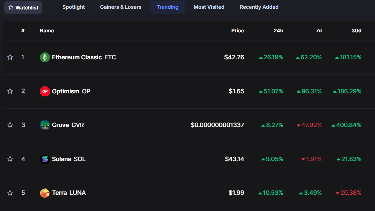Click the Terra LUNA logo icon
The width and height of the screenshot is (375, 211).
(45, 193)
